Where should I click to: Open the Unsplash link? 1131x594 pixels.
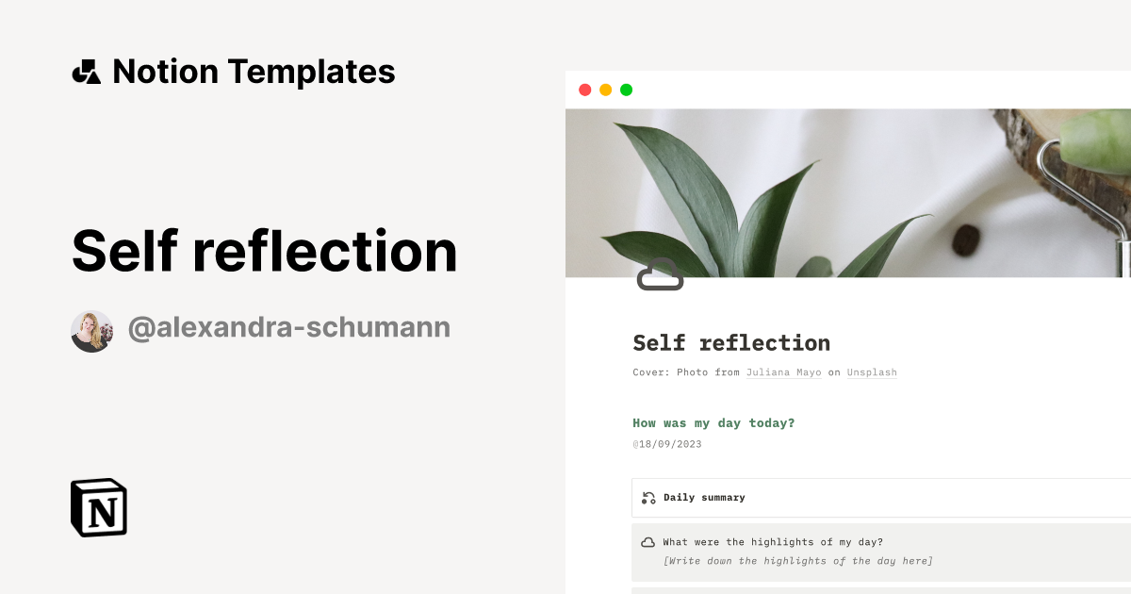click(871, 372)
